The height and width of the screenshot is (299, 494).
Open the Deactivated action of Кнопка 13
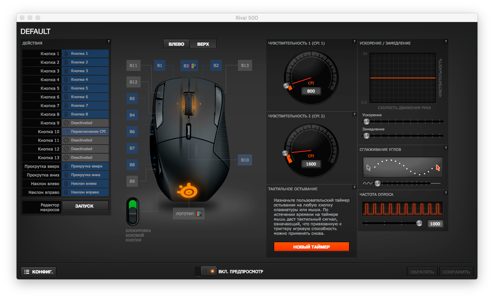[x=85, y=158]
